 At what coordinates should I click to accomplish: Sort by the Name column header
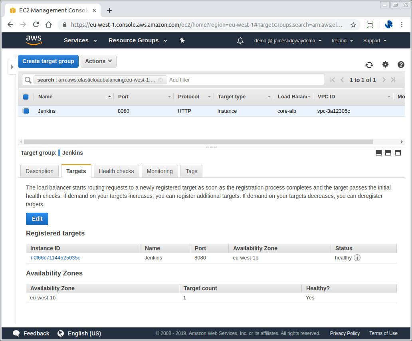tap(46, 97)
